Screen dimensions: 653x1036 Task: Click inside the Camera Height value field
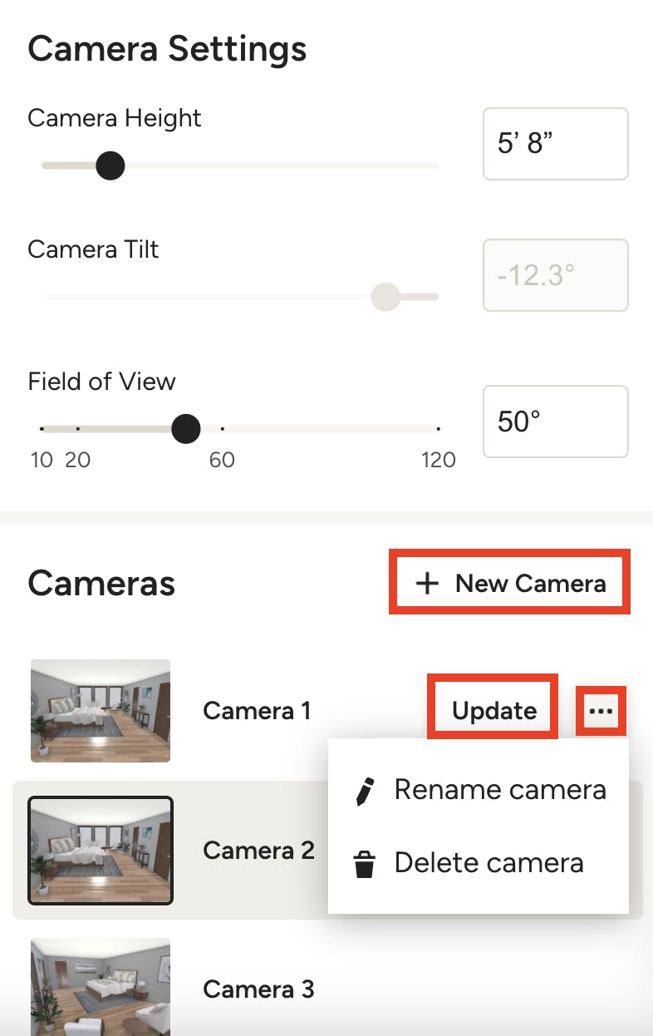point(555,143)
